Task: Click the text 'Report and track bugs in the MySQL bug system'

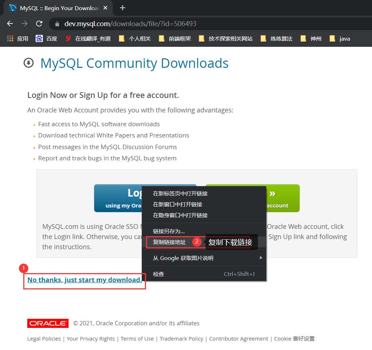Action: [107, 158]
